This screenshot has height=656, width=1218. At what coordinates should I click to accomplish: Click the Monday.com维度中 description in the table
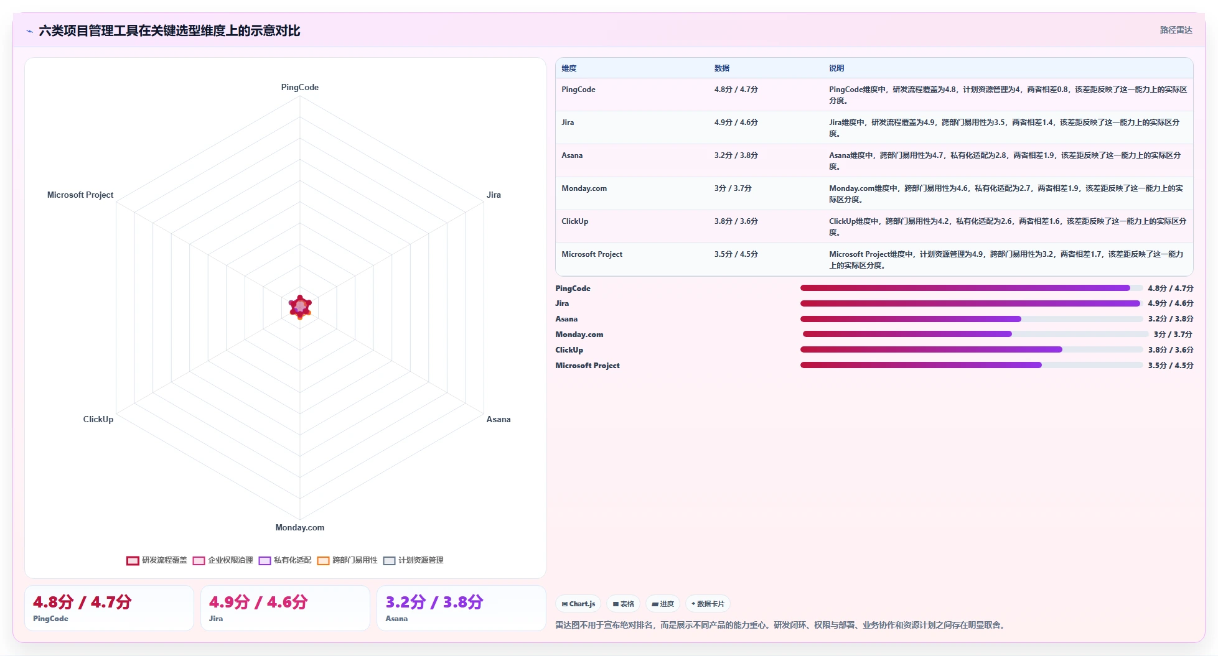click(1006, 194)
